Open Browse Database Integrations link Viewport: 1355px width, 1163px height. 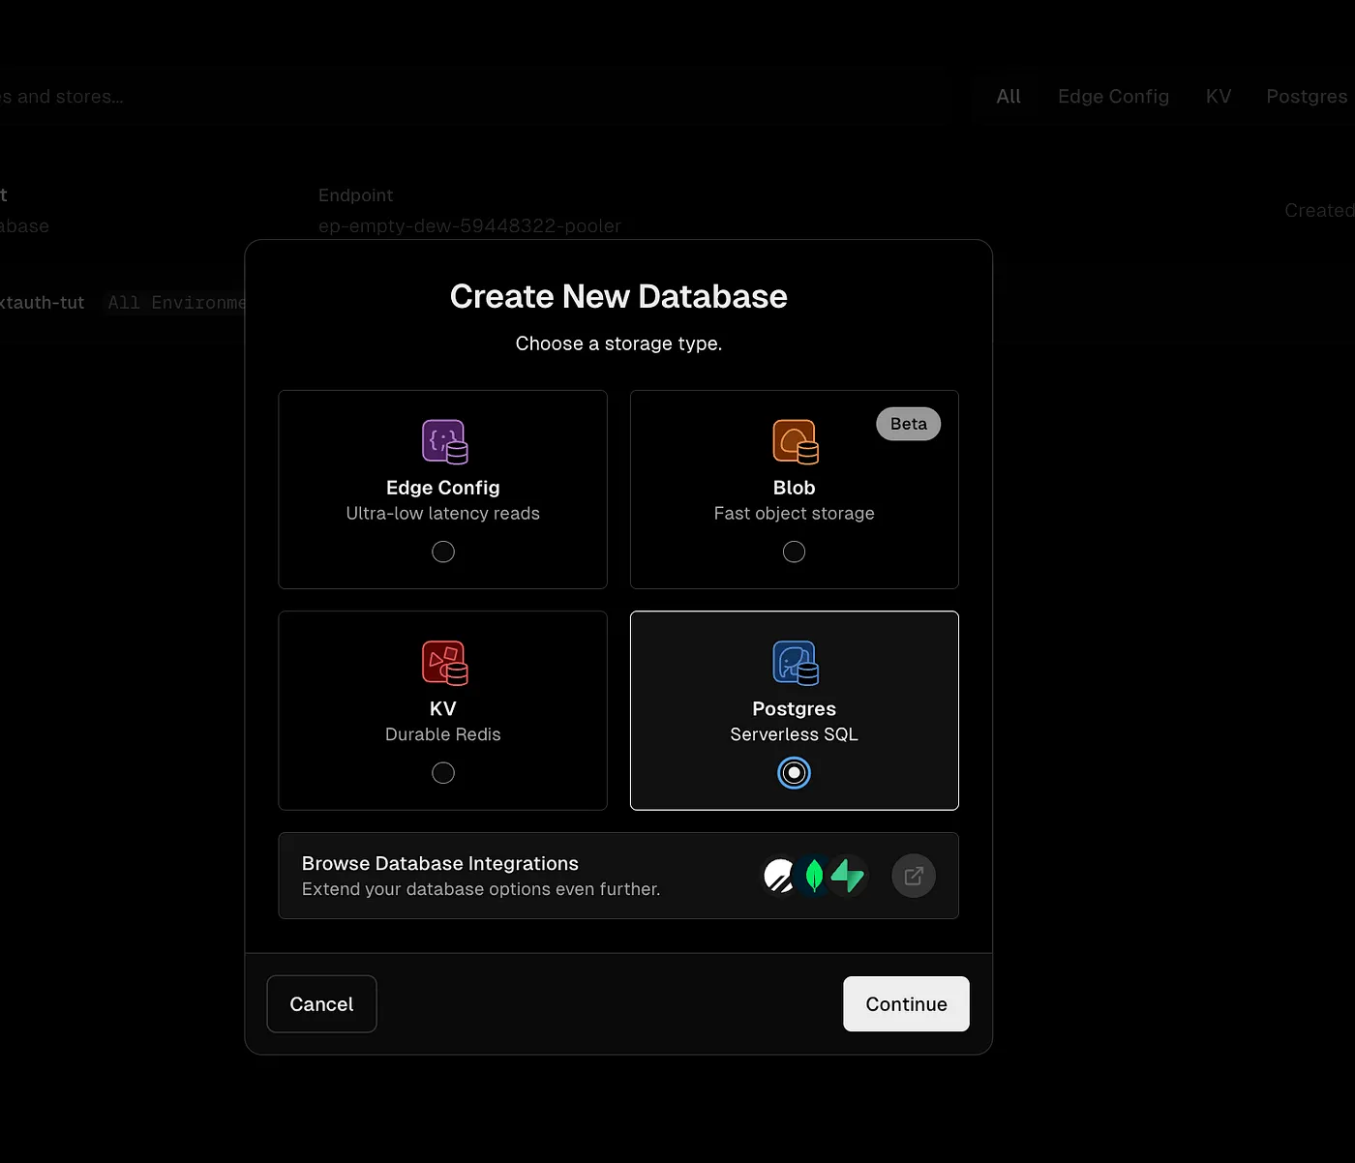[440, 864]
